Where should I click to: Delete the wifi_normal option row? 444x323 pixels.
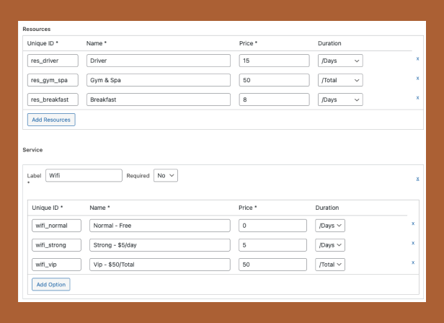point(413,224)
